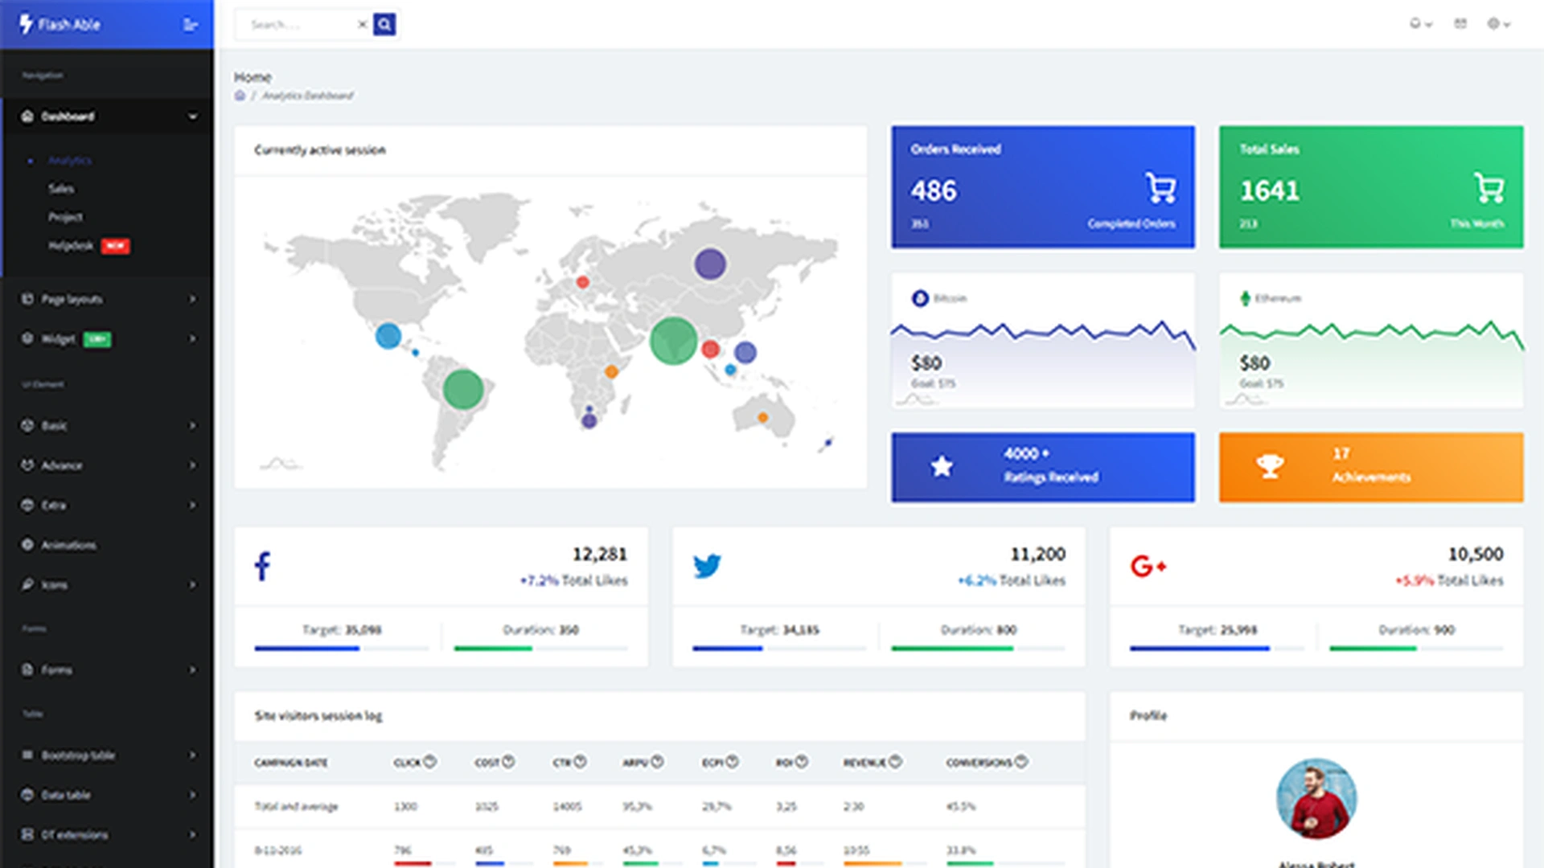Open the Dashboard sidebar icon
Viewport: 1544px width, 868px height.
click(29, 117)
